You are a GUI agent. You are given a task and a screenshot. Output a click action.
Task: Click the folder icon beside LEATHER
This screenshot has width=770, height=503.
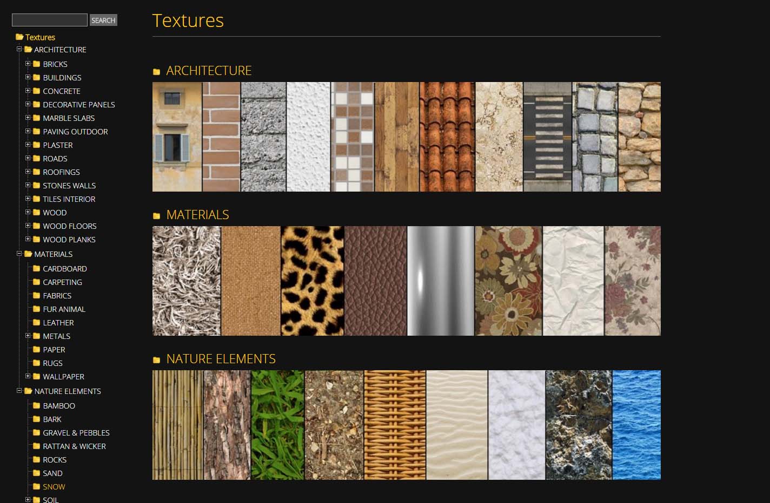tap(37, 322)
